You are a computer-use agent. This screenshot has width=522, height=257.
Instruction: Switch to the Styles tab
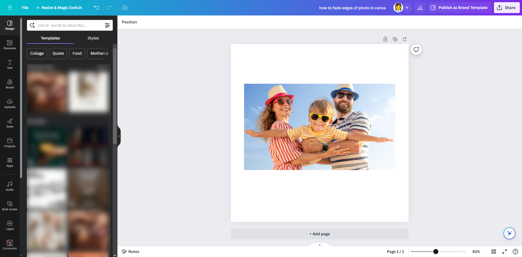point(93,38)
